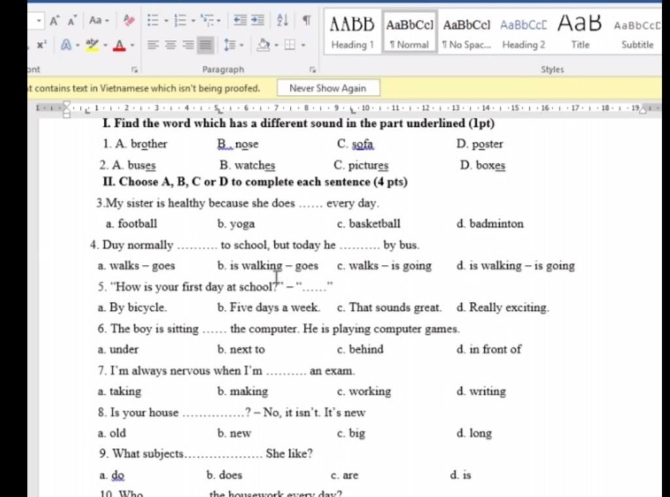The height and width of the screenshot is (497, 670).
Task: Apply yellow text highlight color
Action: tap(92, 44)
